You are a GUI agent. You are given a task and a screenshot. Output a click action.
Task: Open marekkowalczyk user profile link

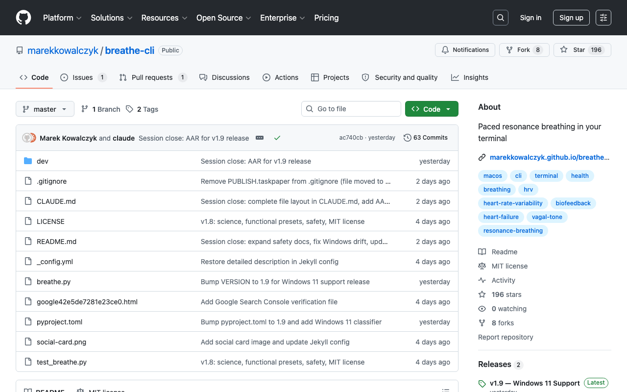[63, 50]
